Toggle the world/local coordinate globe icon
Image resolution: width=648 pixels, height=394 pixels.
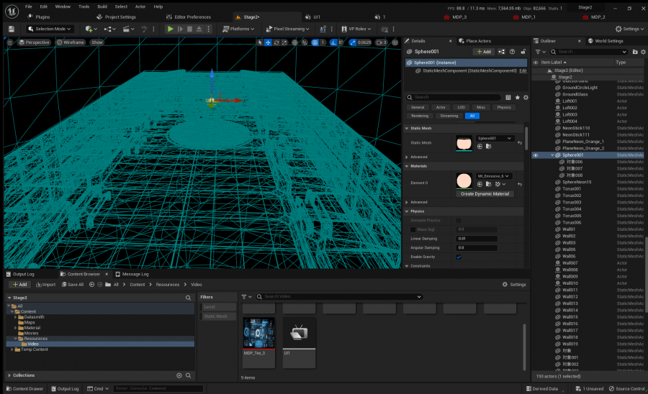point(294,42)
